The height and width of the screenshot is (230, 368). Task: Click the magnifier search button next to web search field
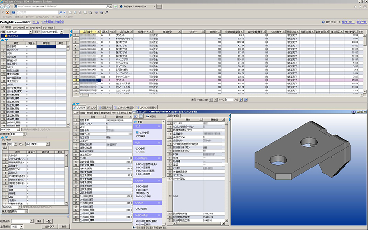[61, 12]
